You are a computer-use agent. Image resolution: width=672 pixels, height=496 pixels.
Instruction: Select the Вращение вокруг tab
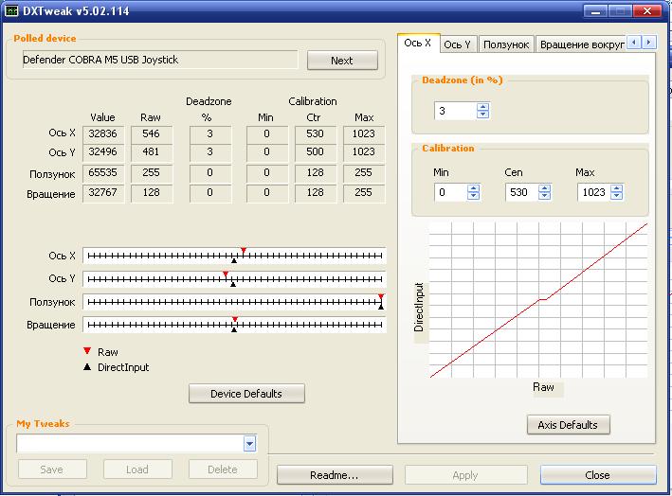click(x=580, y=44)
